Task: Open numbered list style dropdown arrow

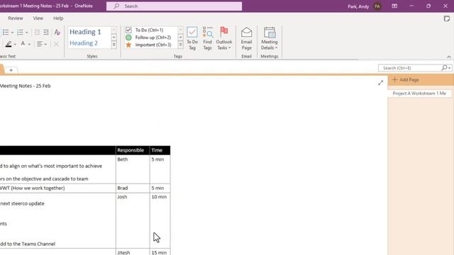Action: pyautogui.click(x=27, y=33)
